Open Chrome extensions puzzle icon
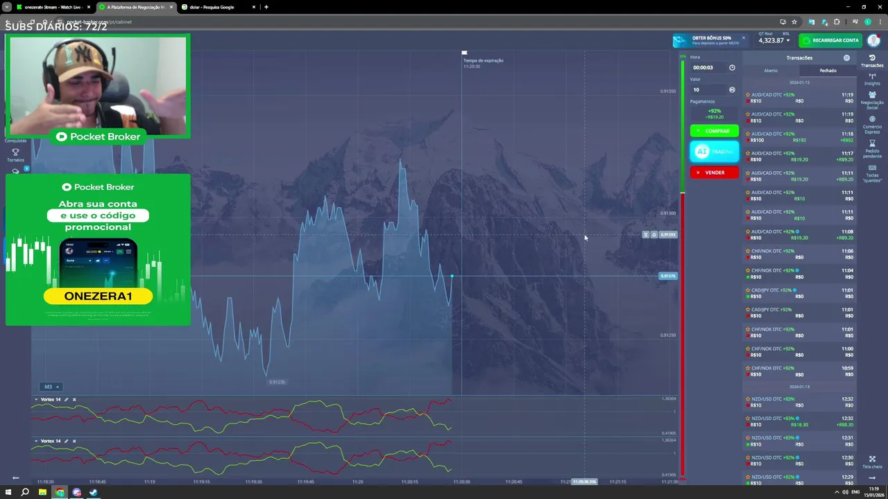 click(837, 21)
